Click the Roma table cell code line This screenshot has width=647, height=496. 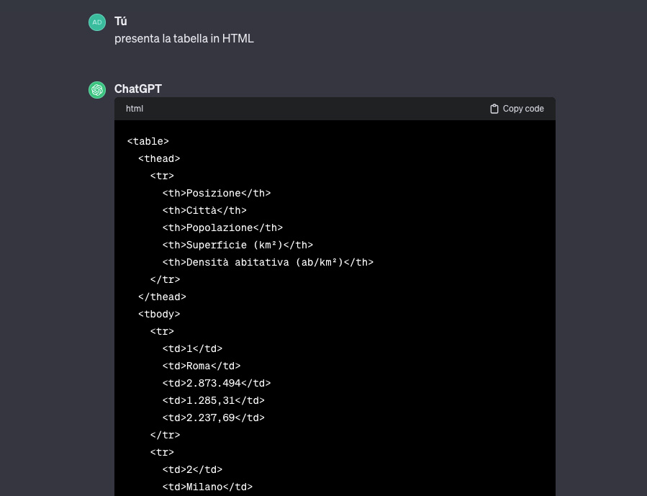[202, 366]
